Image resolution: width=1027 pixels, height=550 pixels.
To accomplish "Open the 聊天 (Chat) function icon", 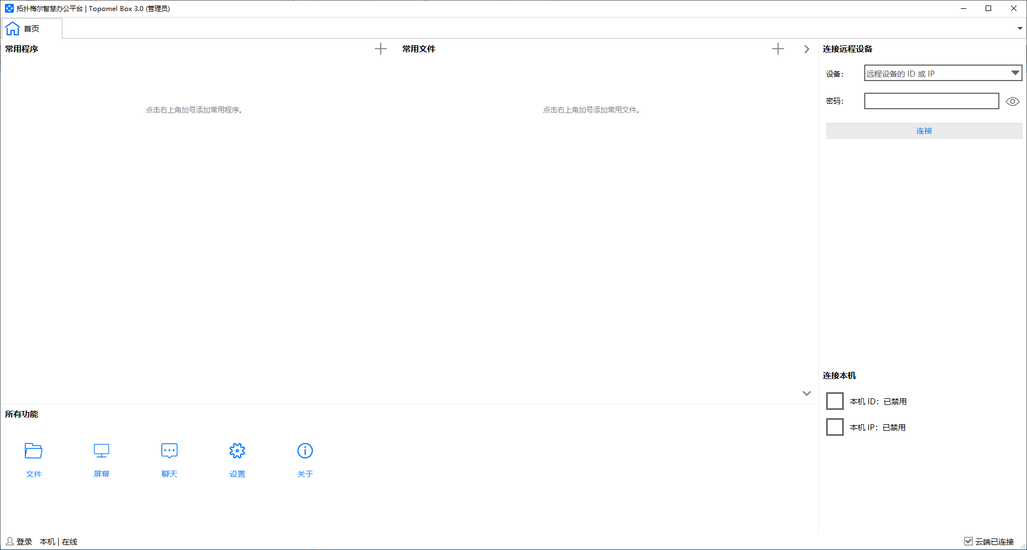I will pos(169,451).
